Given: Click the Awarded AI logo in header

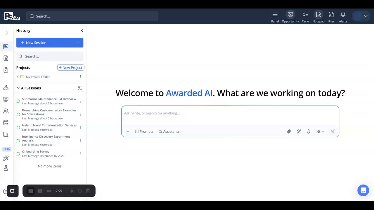Looking at the screenshot, I should [x=12, y=16].
